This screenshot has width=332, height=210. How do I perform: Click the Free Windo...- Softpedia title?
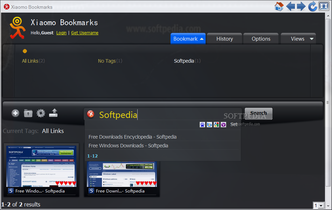tap(40, 191)
